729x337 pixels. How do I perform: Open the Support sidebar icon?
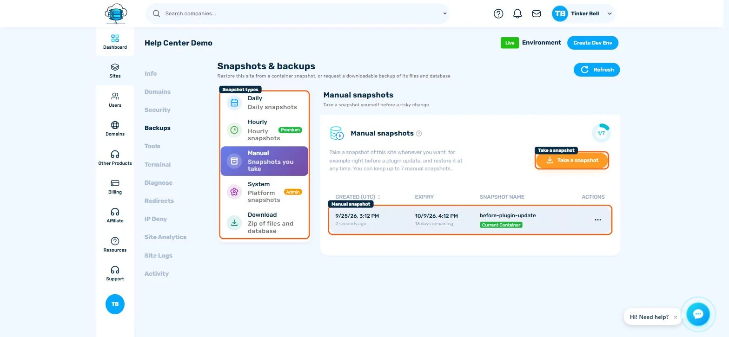(115, 273)
